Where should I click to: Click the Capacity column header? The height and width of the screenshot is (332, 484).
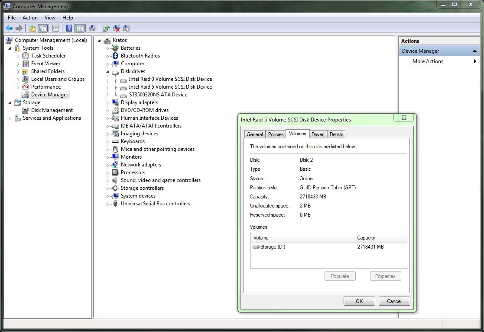pos(381,238)
